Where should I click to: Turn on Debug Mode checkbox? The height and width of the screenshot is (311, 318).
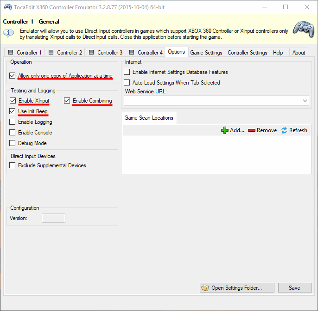pyautogui.click(x=13, y=143)
